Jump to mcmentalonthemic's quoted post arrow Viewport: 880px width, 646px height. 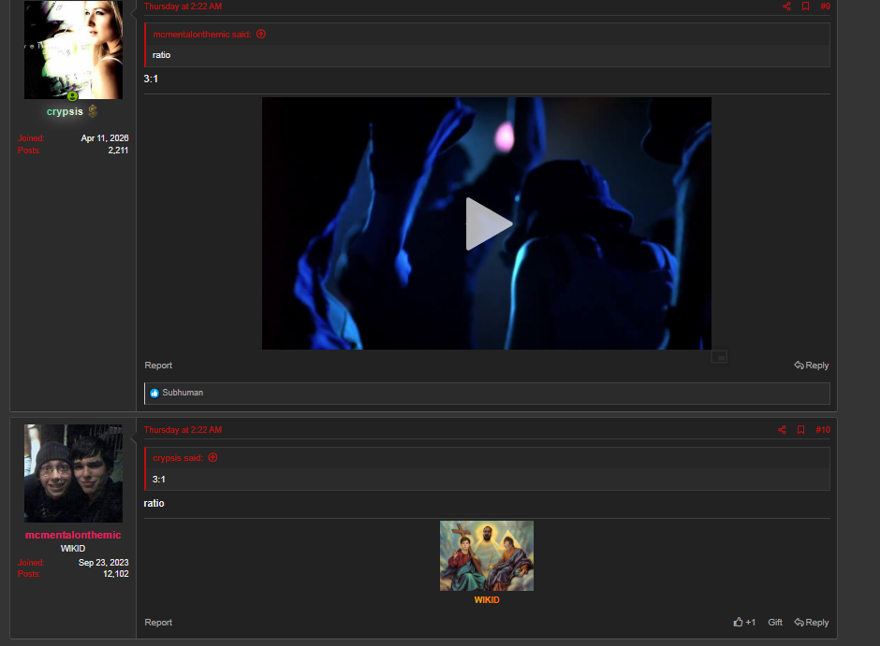[261, 35]
